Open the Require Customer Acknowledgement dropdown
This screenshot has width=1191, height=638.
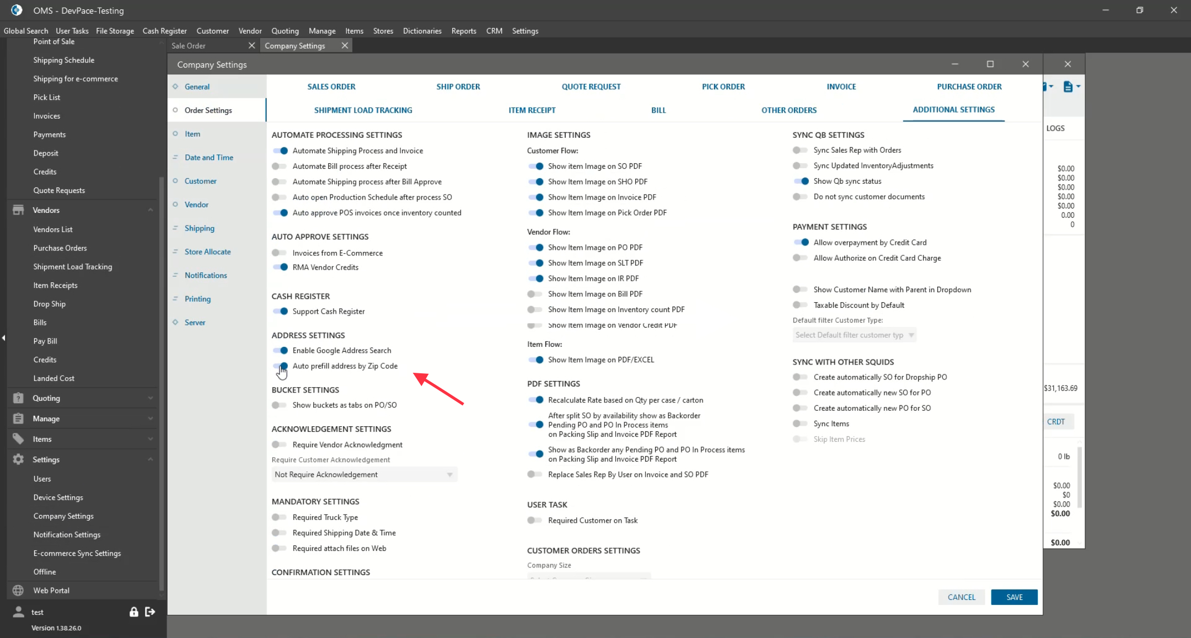364,474
